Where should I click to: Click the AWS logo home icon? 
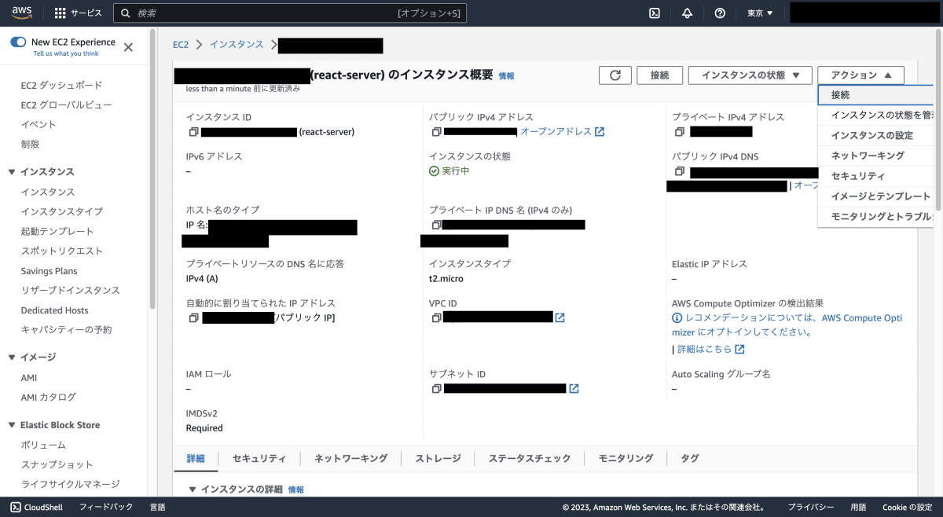tap(21, 13)
